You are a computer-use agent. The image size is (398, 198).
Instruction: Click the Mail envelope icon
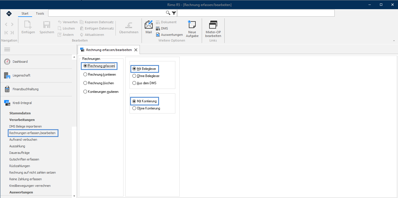click(149, 25)
